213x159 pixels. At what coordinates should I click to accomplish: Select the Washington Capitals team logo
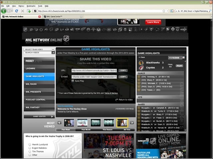(x=183, y=29)
